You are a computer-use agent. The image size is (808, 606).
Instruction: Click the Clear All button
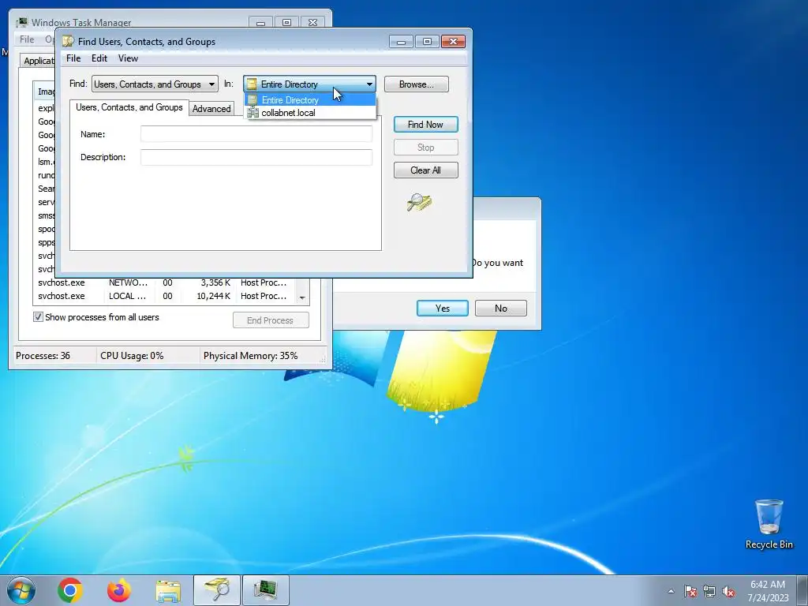[x=425, y=170]
